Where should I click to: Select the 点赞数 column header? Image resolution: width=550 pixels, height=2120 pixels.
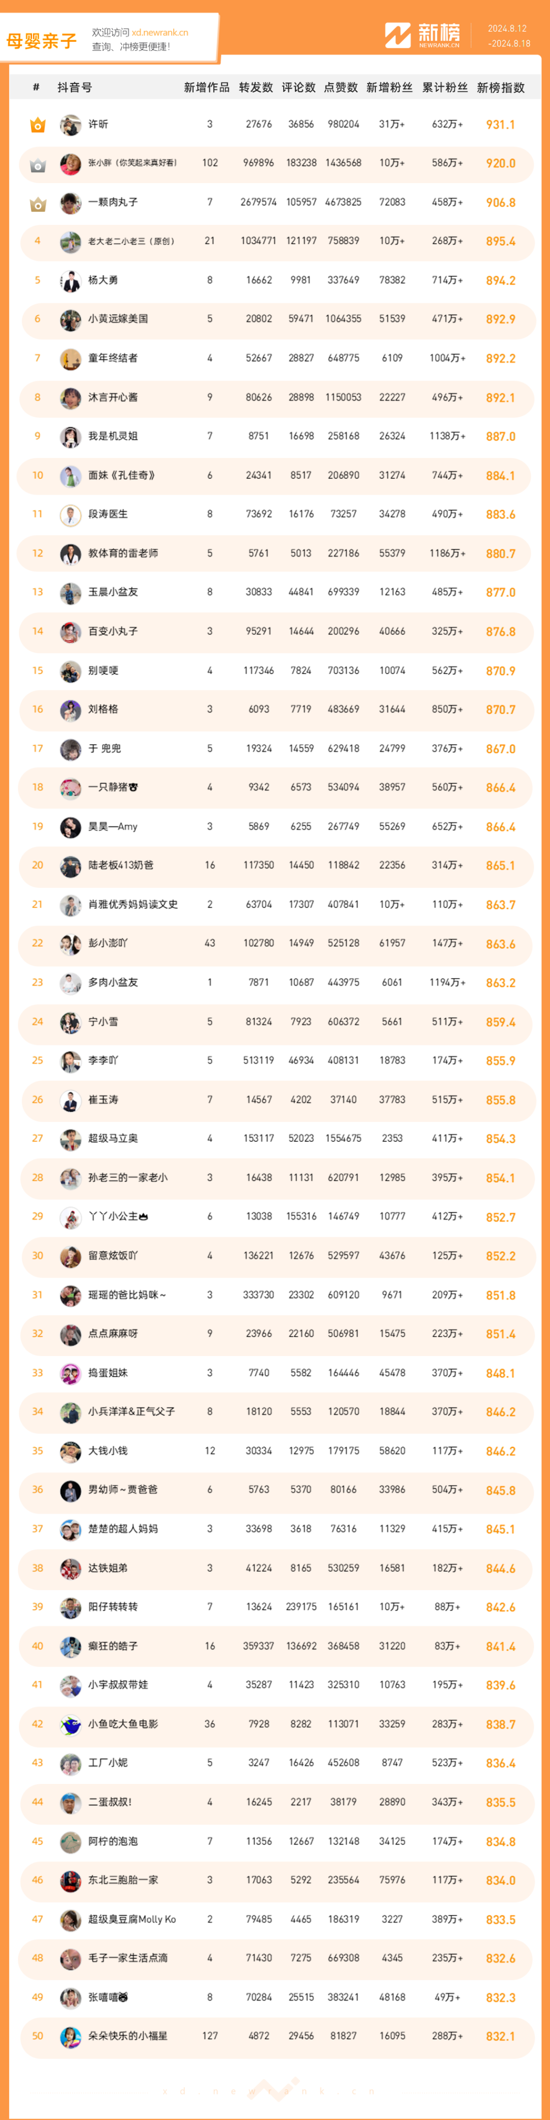click(x=340, y=87)
